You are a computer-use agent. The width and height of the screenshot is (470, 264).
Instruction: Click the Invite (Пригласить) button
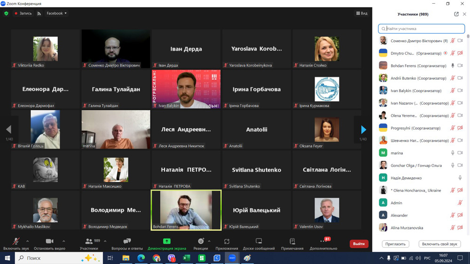(395, 244)
